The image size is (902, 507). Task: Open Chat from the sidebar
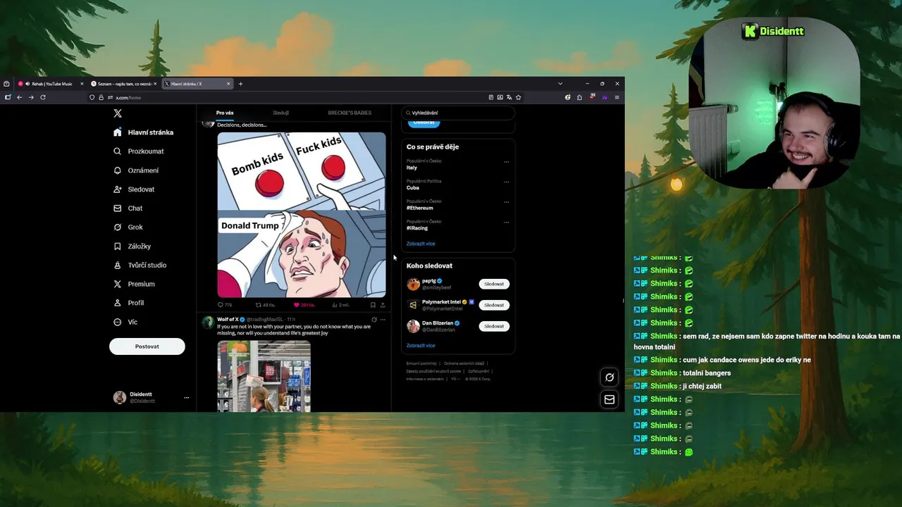tap(128, 208)
